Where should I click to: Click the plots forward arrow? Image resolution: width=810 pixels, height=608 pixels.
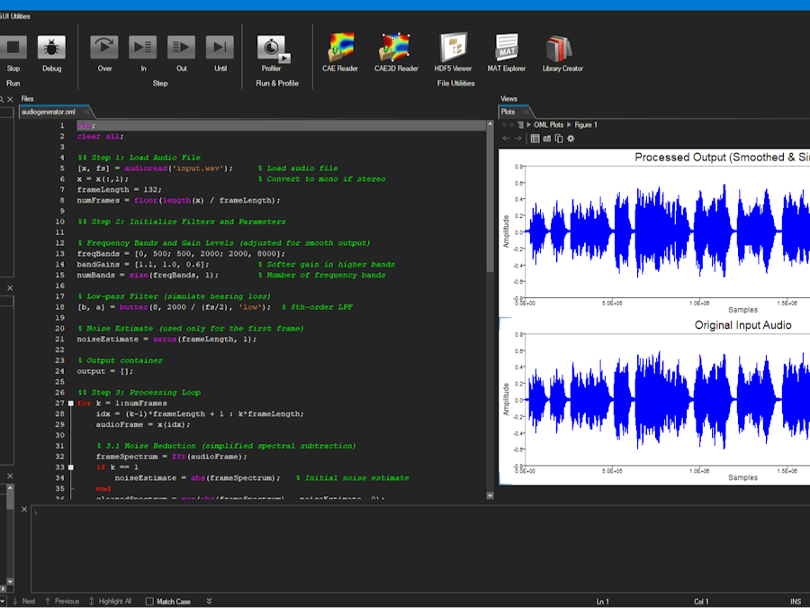[x=517, y=139]
